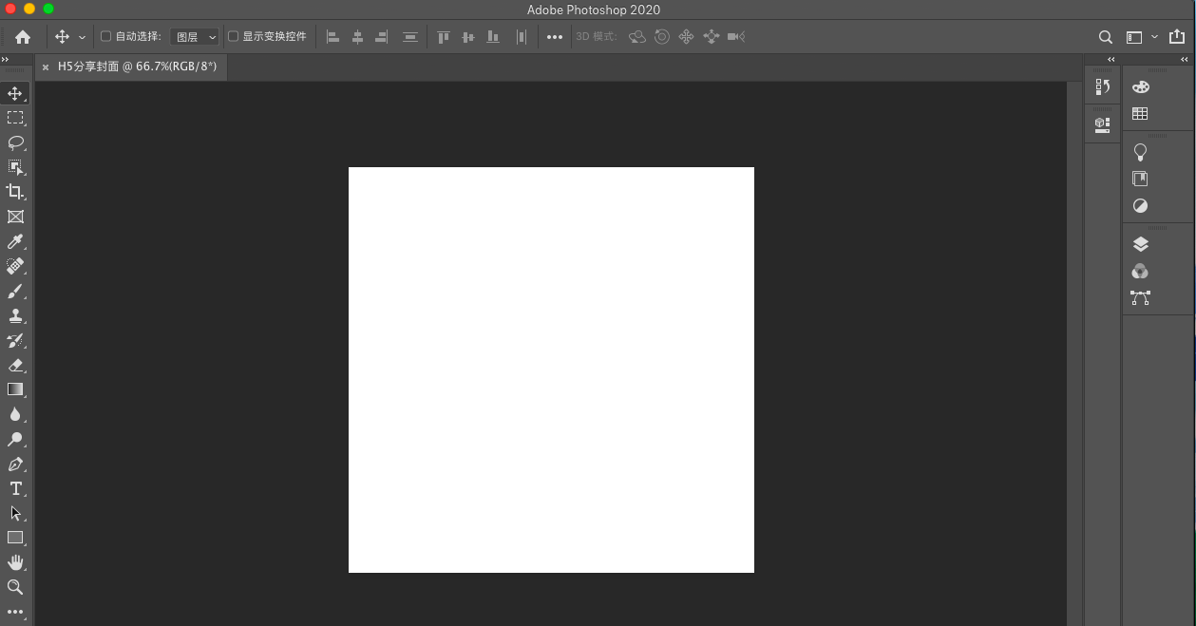
Task: Go to the Home screen
Action: pos(23,37)
